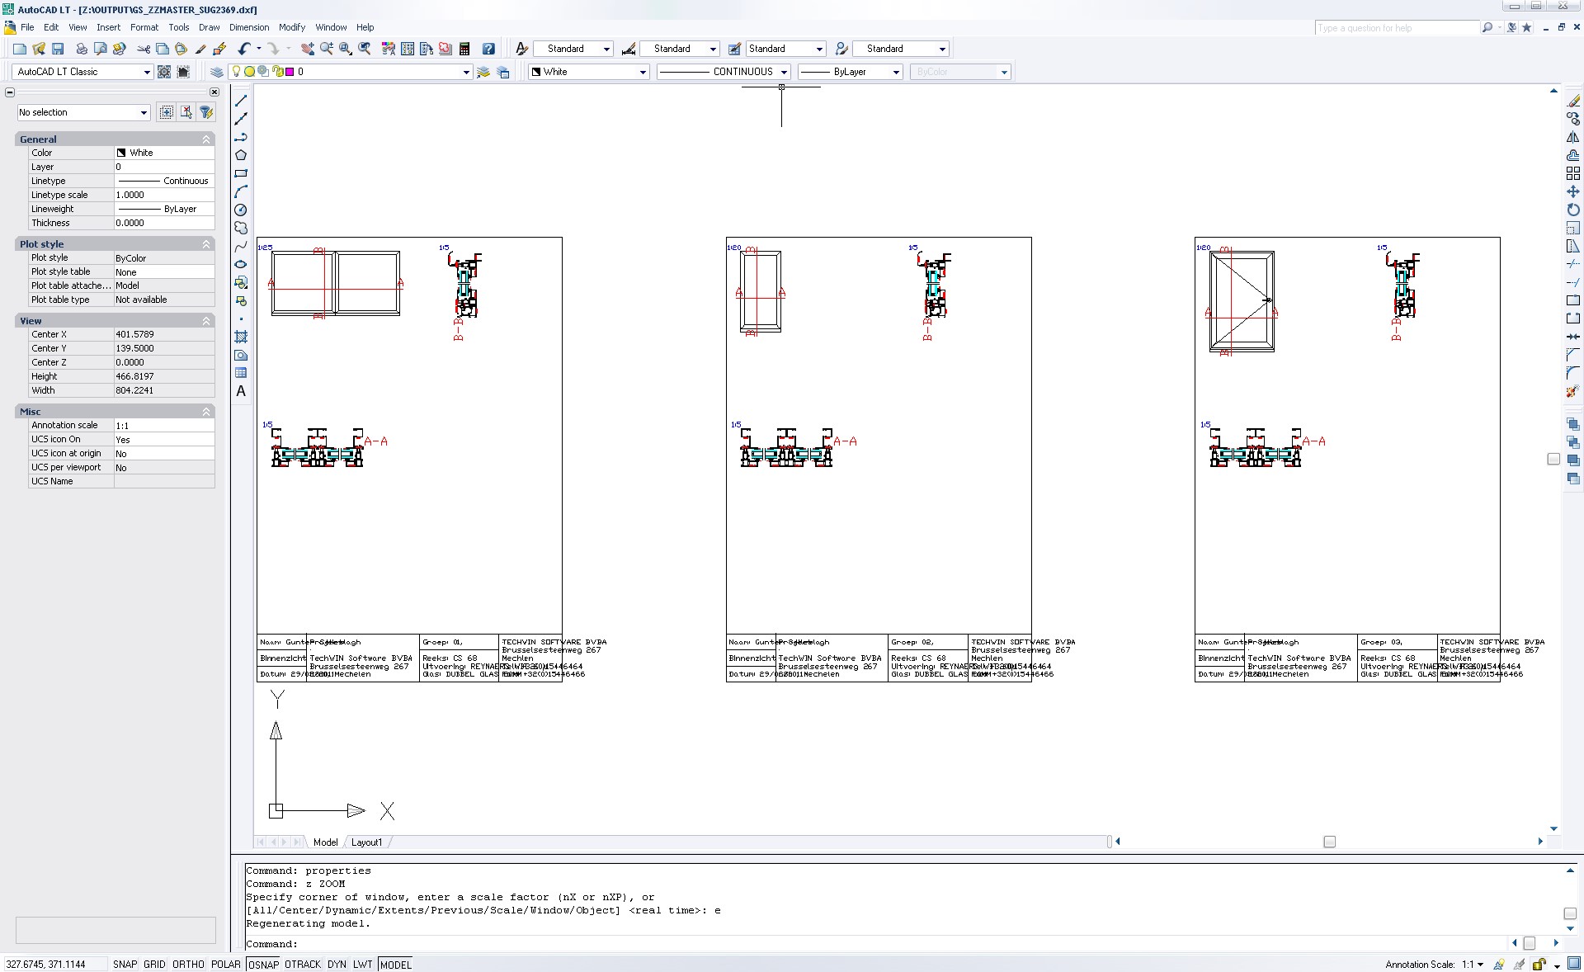Select the Offset tool
This screenshot has height=972, width=1584.
[x=1573, y=155]
